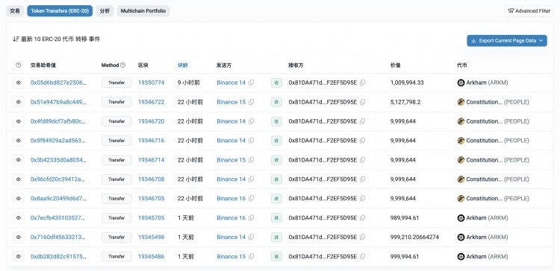This screenshot has height=271, width=560.
Task: Click the 9 小时前 age cell
Action: coord(189,83)
